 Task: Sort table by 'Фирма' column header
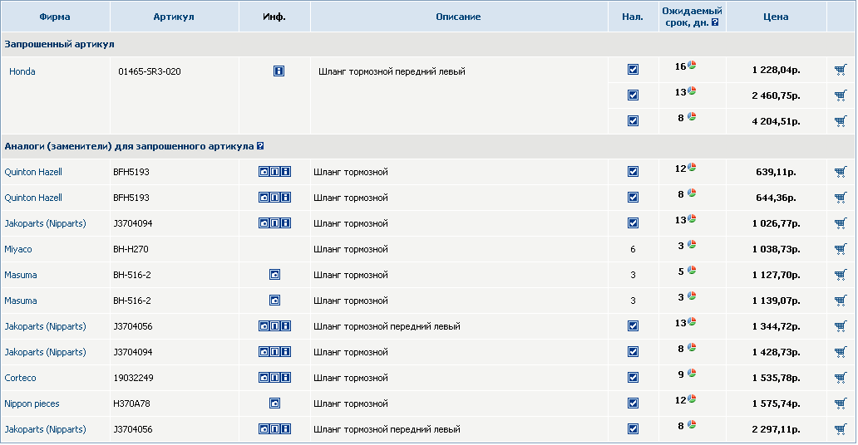(x=55, y=17)
